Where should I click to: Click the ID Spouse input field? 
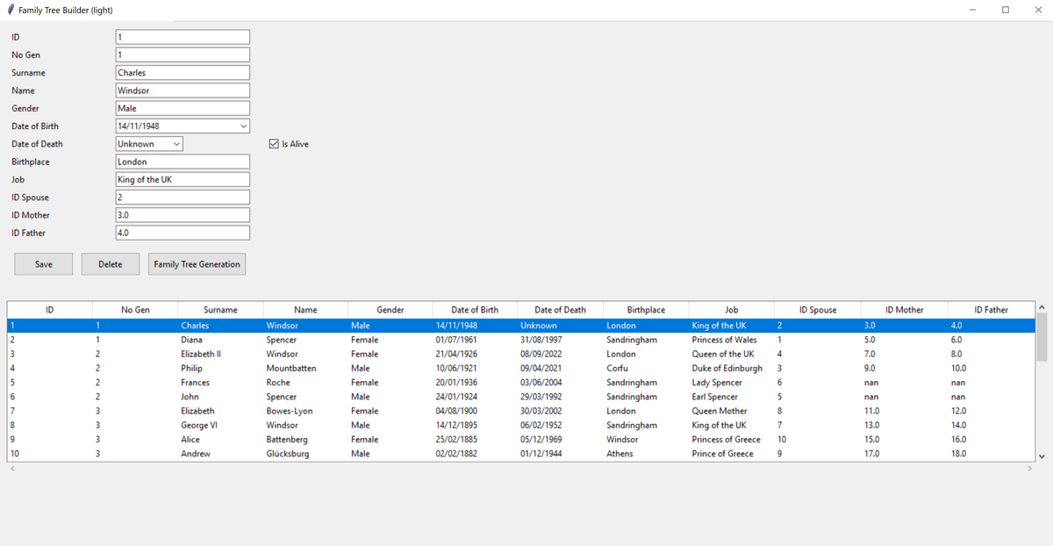[183, 198]
